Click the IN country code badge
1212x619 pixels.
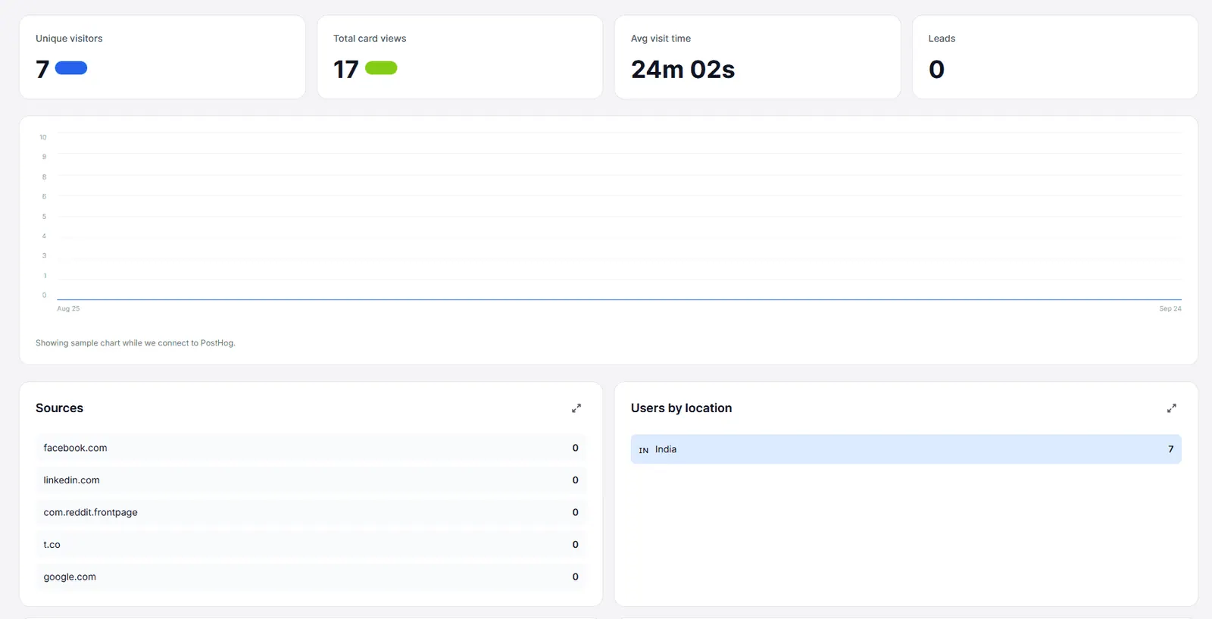tap(644, 450)
